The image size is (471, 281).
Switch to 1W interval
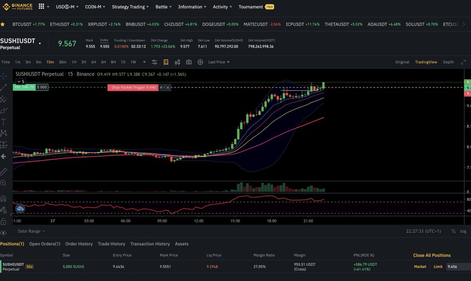pyautogui.click(x=133, y=62)
